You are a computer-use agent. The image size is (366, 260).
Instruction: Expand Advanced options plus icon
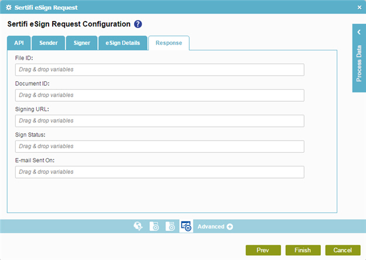(x=230, y=227)
